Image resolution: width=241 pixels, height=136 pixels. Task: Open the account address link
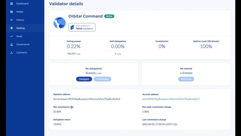pyautogui.click(x=171, y=99)
